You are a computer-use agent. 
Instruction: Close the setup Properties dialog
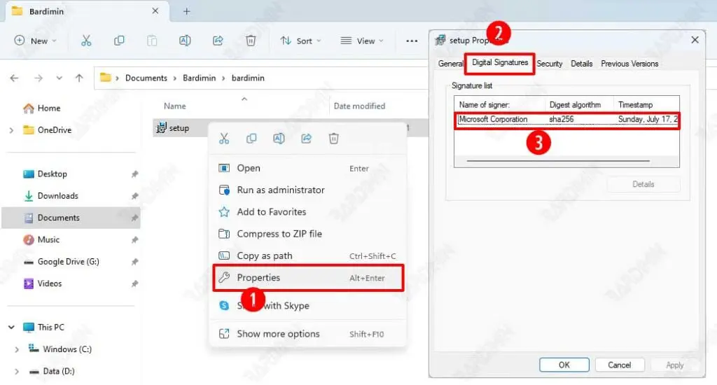(695, 40)
